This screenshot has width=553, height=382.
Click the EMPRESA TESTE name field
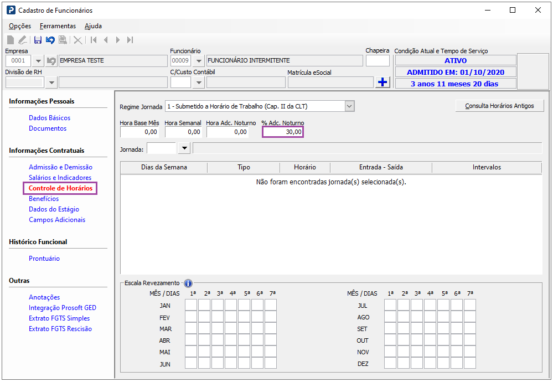(113, 61)
